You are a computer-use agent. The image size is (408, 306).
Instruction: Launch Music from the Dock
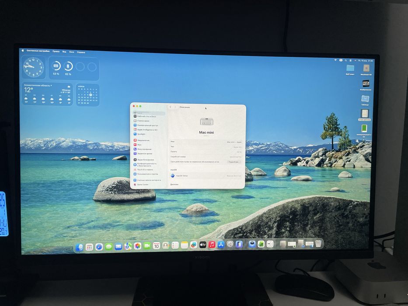[212, 245]
